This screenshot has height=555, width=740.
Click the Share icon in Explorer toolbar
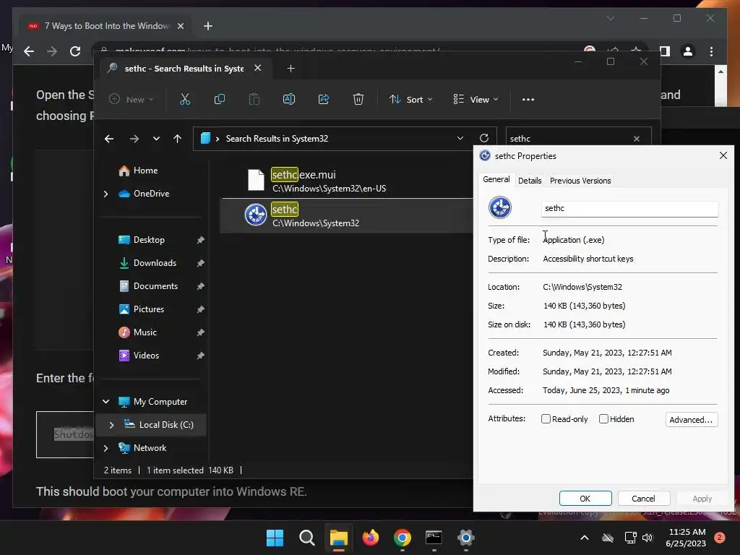pos(324,99)
